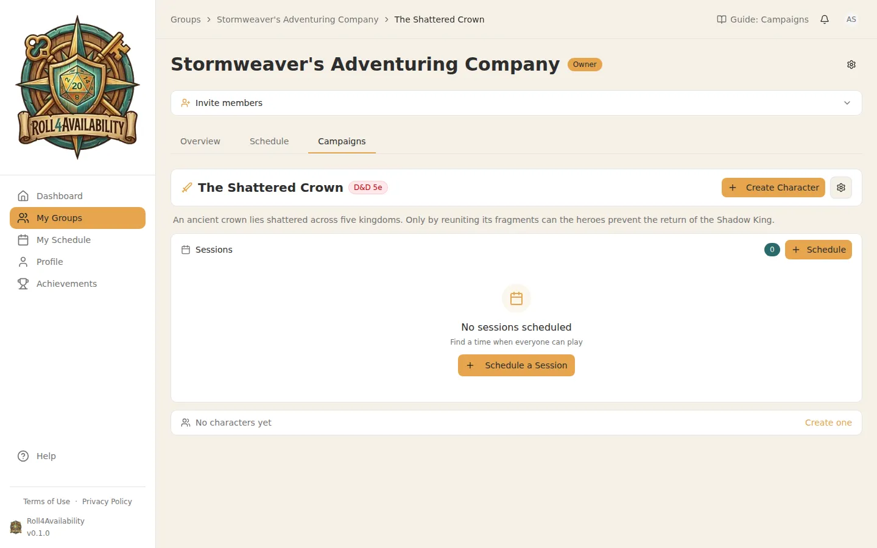The image size is (877, 548).
Task: Open group settings gear beside the title
Action: (x=851, y=65)
